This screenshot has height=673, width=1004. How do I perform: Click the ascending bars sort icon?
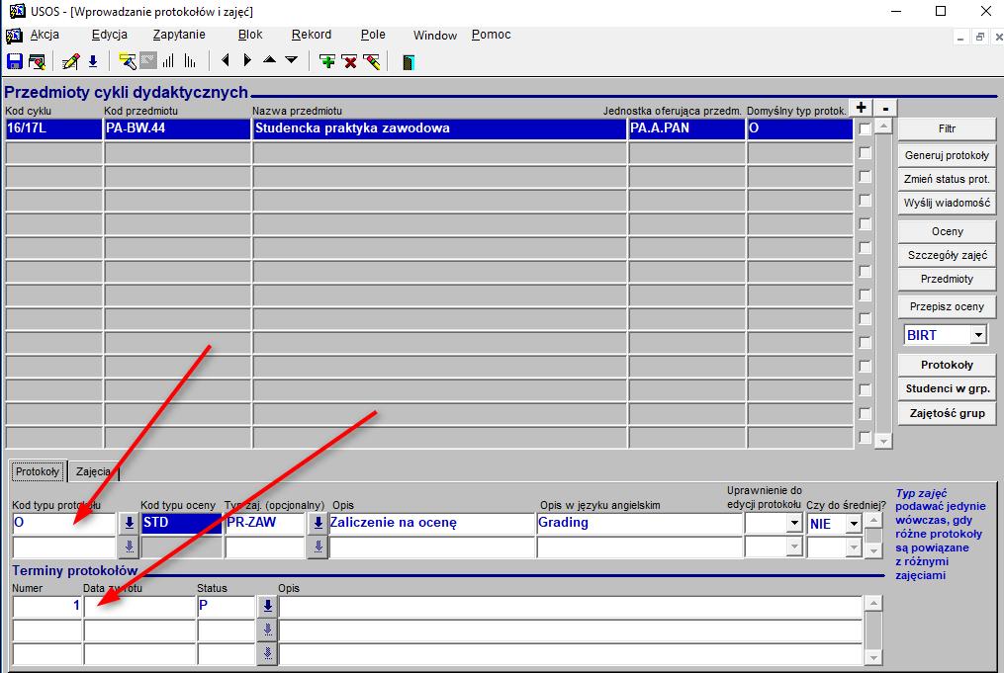click(x=168, y=61)
